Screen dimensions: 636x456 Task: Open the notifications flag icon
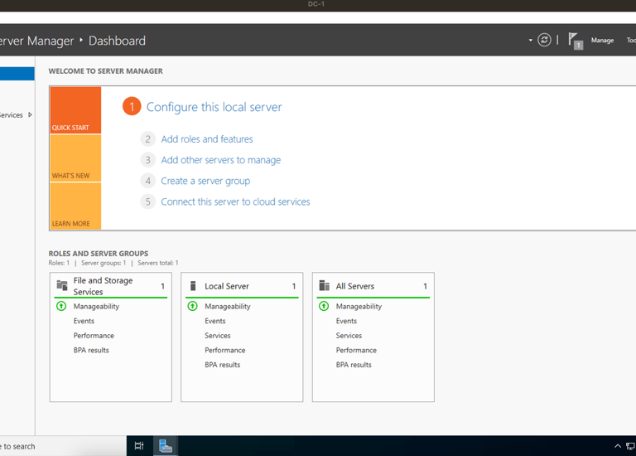576,41
